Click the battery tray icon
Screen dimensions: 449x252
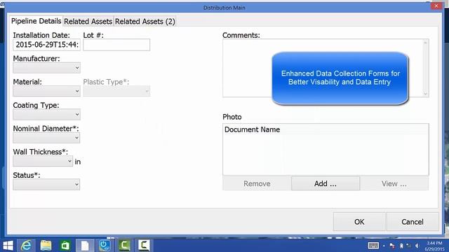(x=401, y=246)
